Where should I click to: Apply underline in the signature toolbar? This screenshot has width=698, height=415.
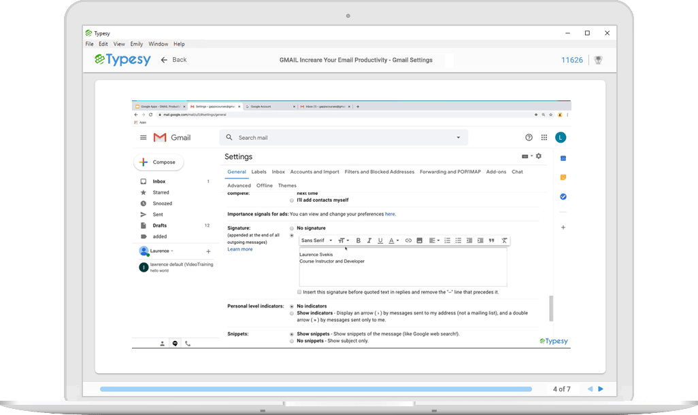380,240
